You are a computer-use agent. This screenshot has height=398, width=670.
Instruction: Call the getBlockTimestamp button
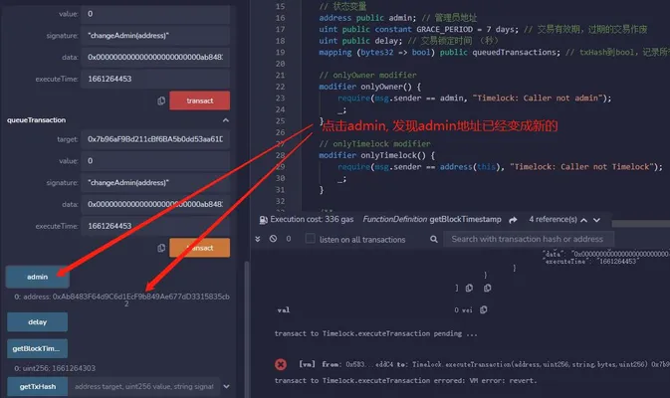37,348
